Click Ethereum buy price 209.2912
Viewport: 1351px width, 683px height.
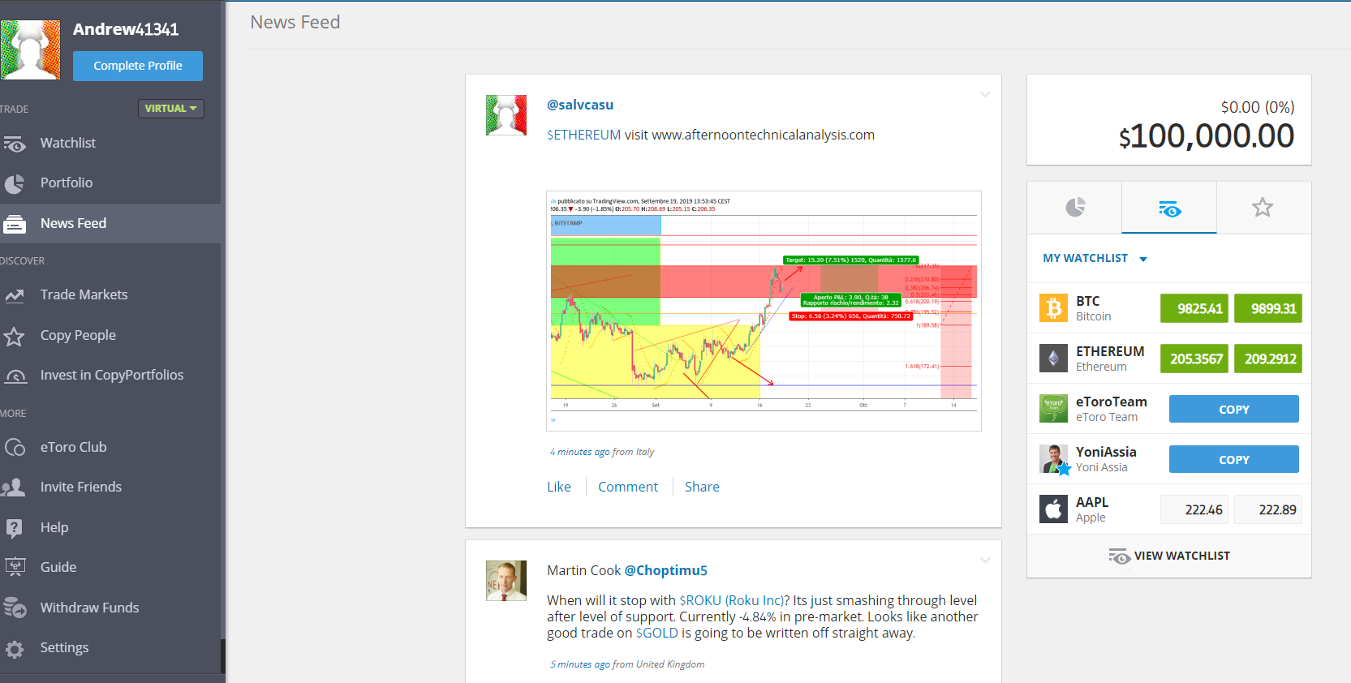click(x=1268, y=359)
